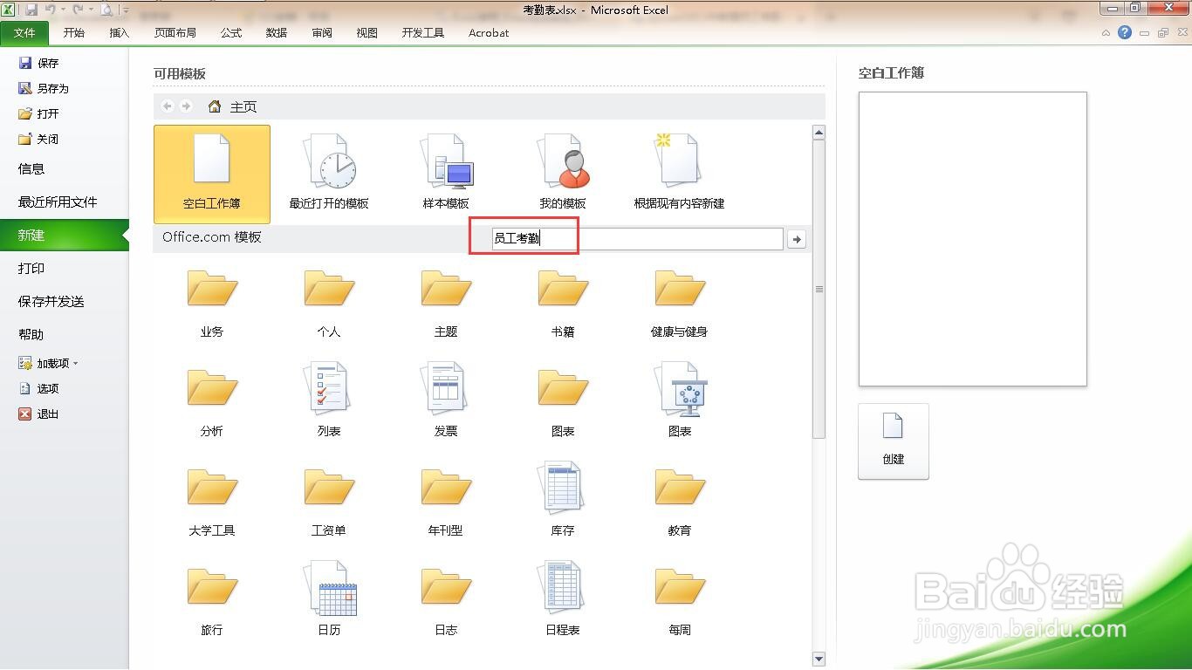Open the 分析 template folder
The width and height of the screenshot is (1192, 670).
pyautogui.click(x=212, y=401)
